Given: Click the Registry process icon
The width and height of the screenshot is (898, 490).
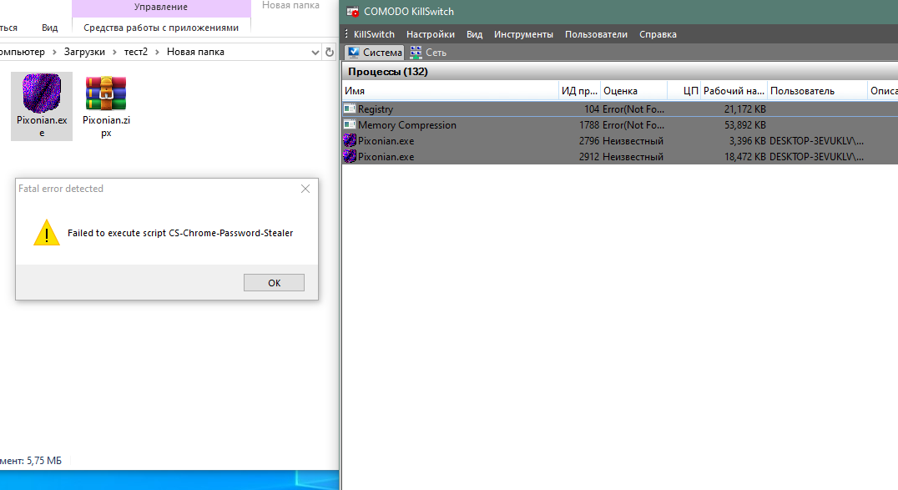Looking at the screenshot, I should (x=350, y=109).
